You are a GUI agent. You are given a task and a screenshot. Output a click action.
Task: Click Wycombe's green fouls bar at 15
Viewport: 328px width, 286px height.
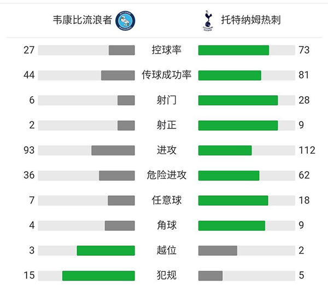click(98, 276)
